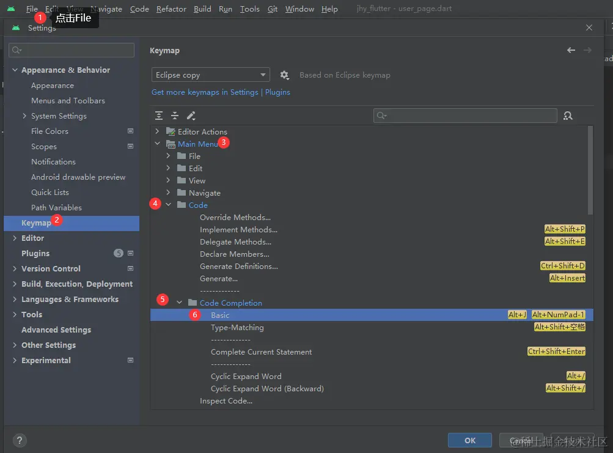Click the Cancel button
This screenshot has height=453, width=613.
click(521, 441)
